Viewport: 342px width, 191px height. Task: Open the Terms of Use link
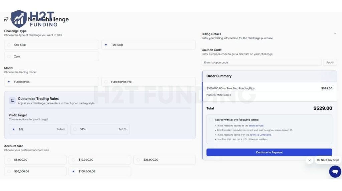(x=256, y=126)
